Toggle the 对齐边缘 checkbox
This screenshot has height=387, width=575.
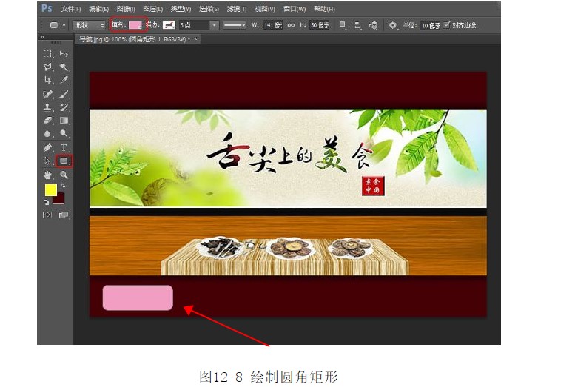click(x=446, y=25)
